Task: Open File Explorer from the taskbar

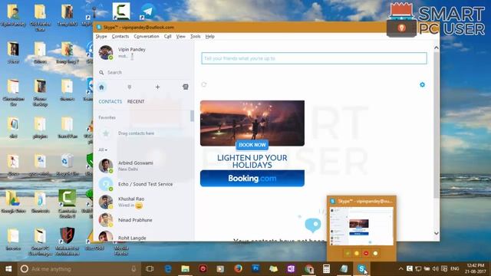Action: tap(186, 269)
